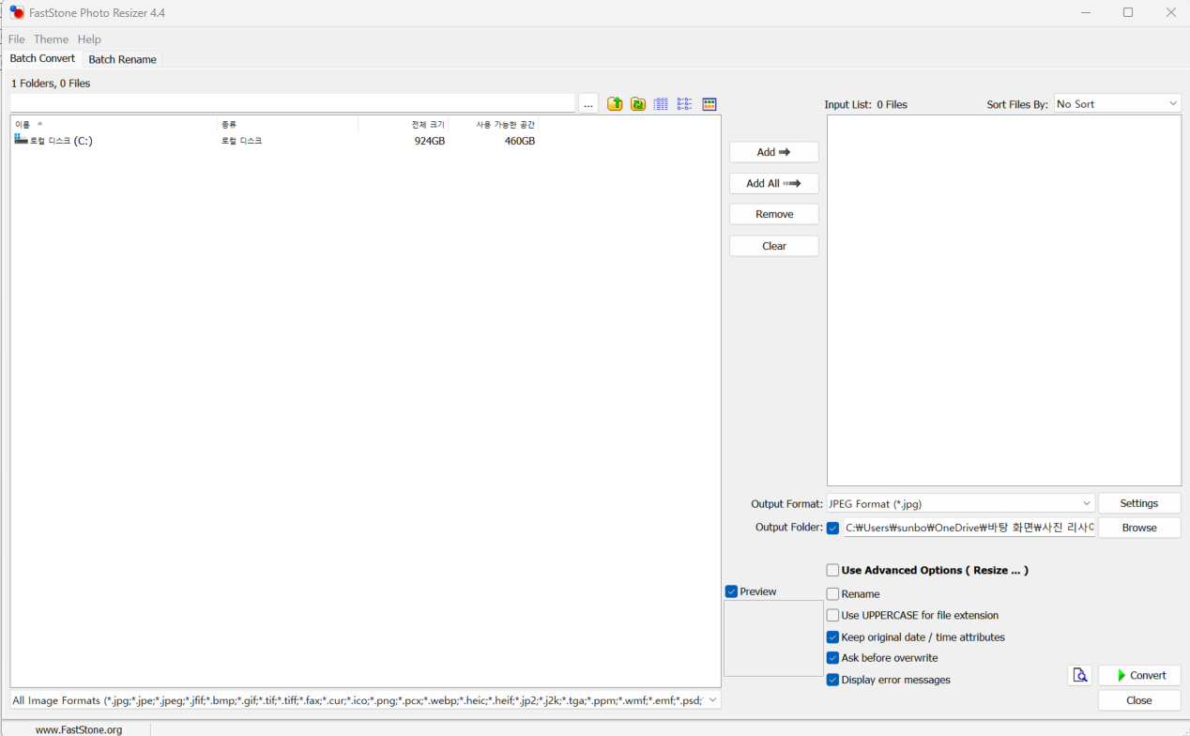This screenshot has width=1190, height=736.
Task: Click the Add All button
Action: point(774,184)
